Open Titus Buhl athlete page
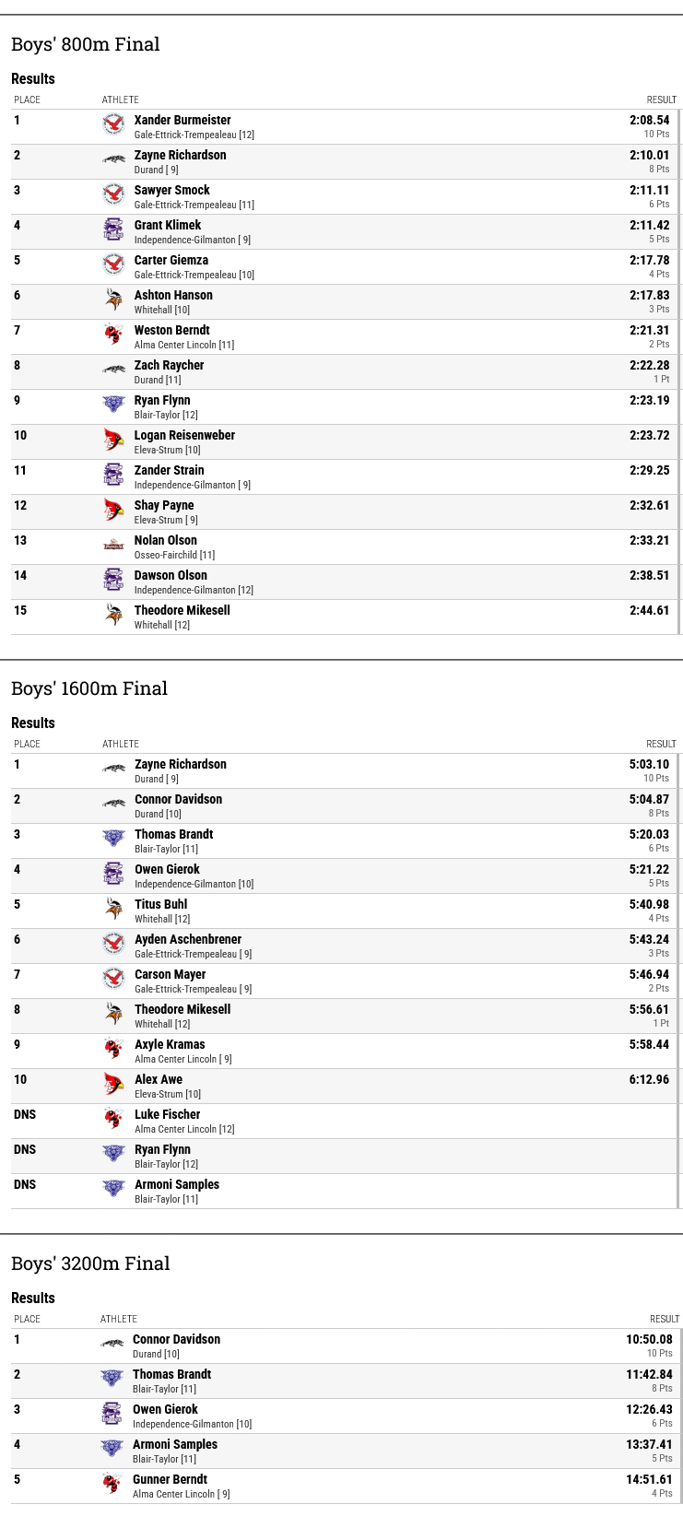This screenshot has height=1516, width=683. (161, 904)
